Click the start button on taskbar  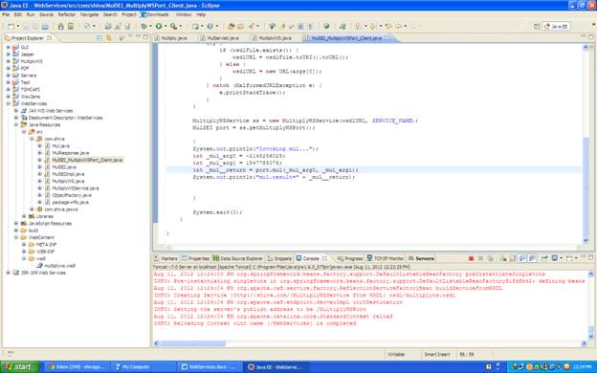click(x=19, y=367)
